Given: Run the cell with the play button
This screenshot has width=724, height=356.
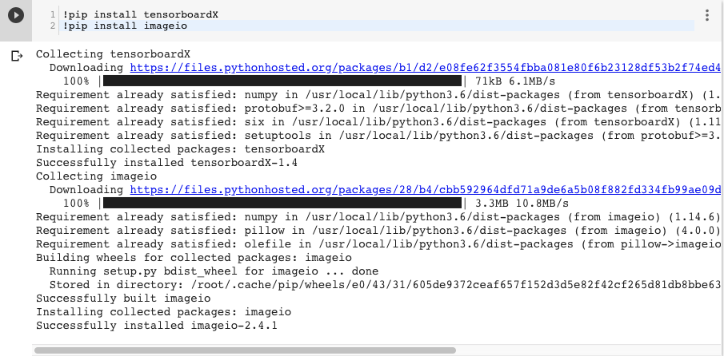Looking at the screenshot, I should (16, 15).
